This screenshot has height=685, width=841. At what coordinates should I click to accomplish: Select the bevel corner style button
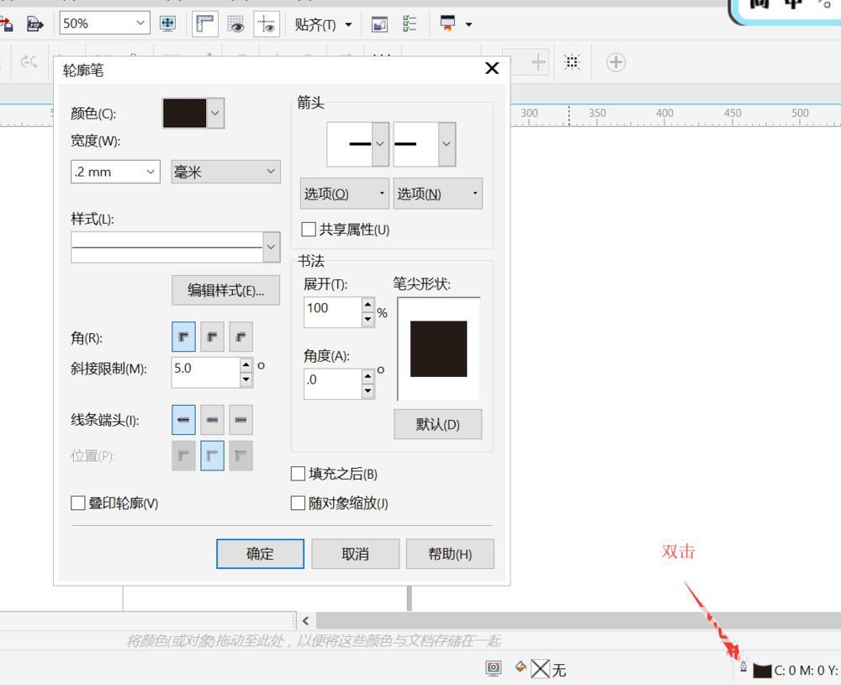pyautogui.click(x=241, y=337)
